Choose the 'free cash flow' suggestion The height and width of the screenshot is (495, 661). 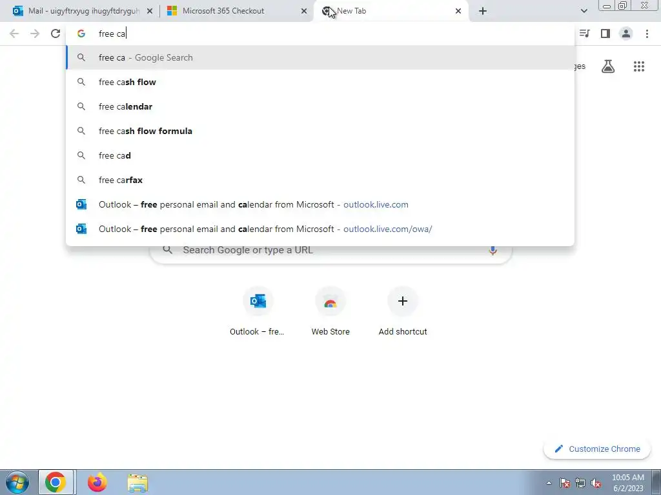[320, 82]
